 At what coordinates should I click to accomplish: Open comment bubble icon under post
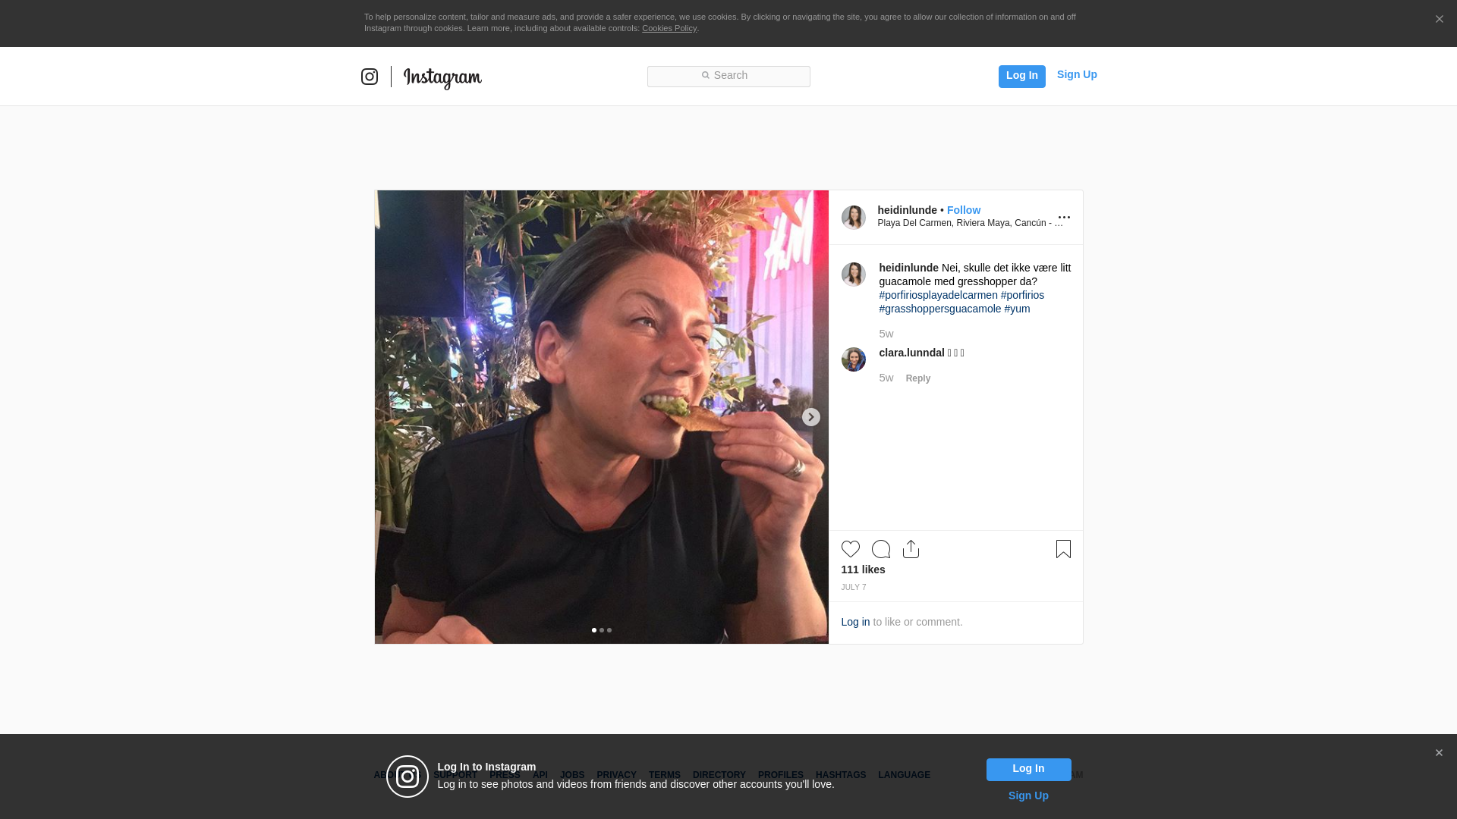pos(881,549)
